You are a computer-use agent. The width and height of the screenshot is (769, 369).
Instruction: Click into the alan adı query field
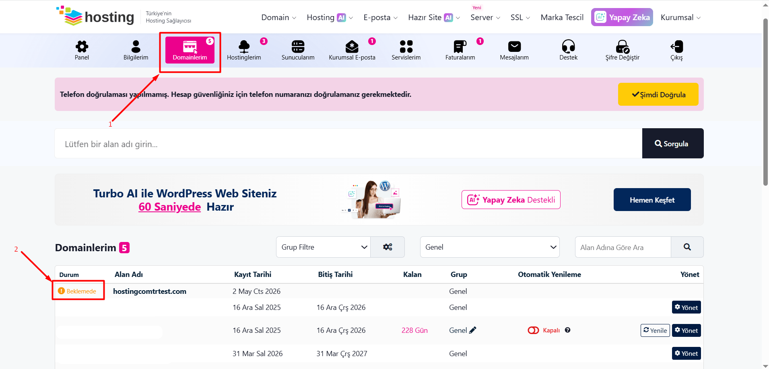[x=348, y=143]
